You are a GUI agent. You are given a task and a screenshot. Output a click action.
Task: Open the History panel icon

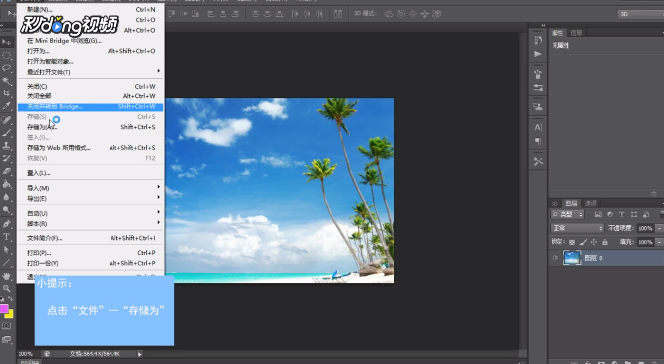pyautogui.click(x=538, y=40)
